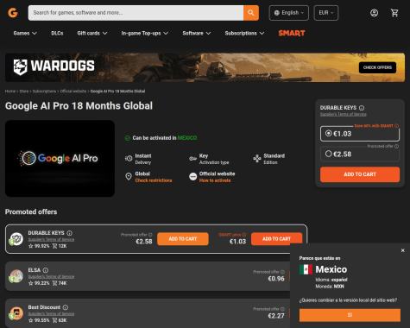
Task: Click the Key activation type icon
Action: (192, 159)
